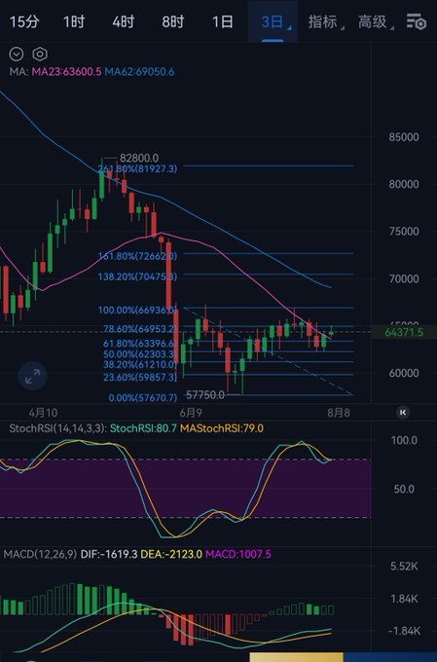Click the 100.0 StochRSI axis label
This screenshot has height=662, width=437.
[404, 440]
